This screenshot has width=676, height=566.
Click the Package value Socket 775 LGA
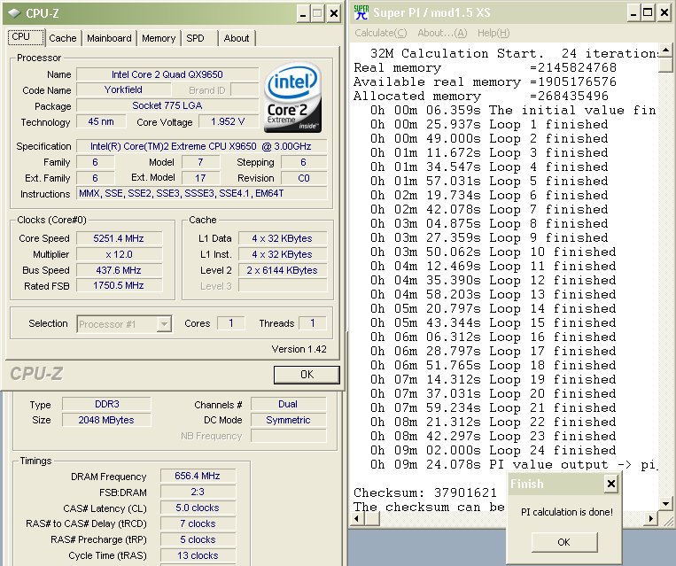coord(167,105)
